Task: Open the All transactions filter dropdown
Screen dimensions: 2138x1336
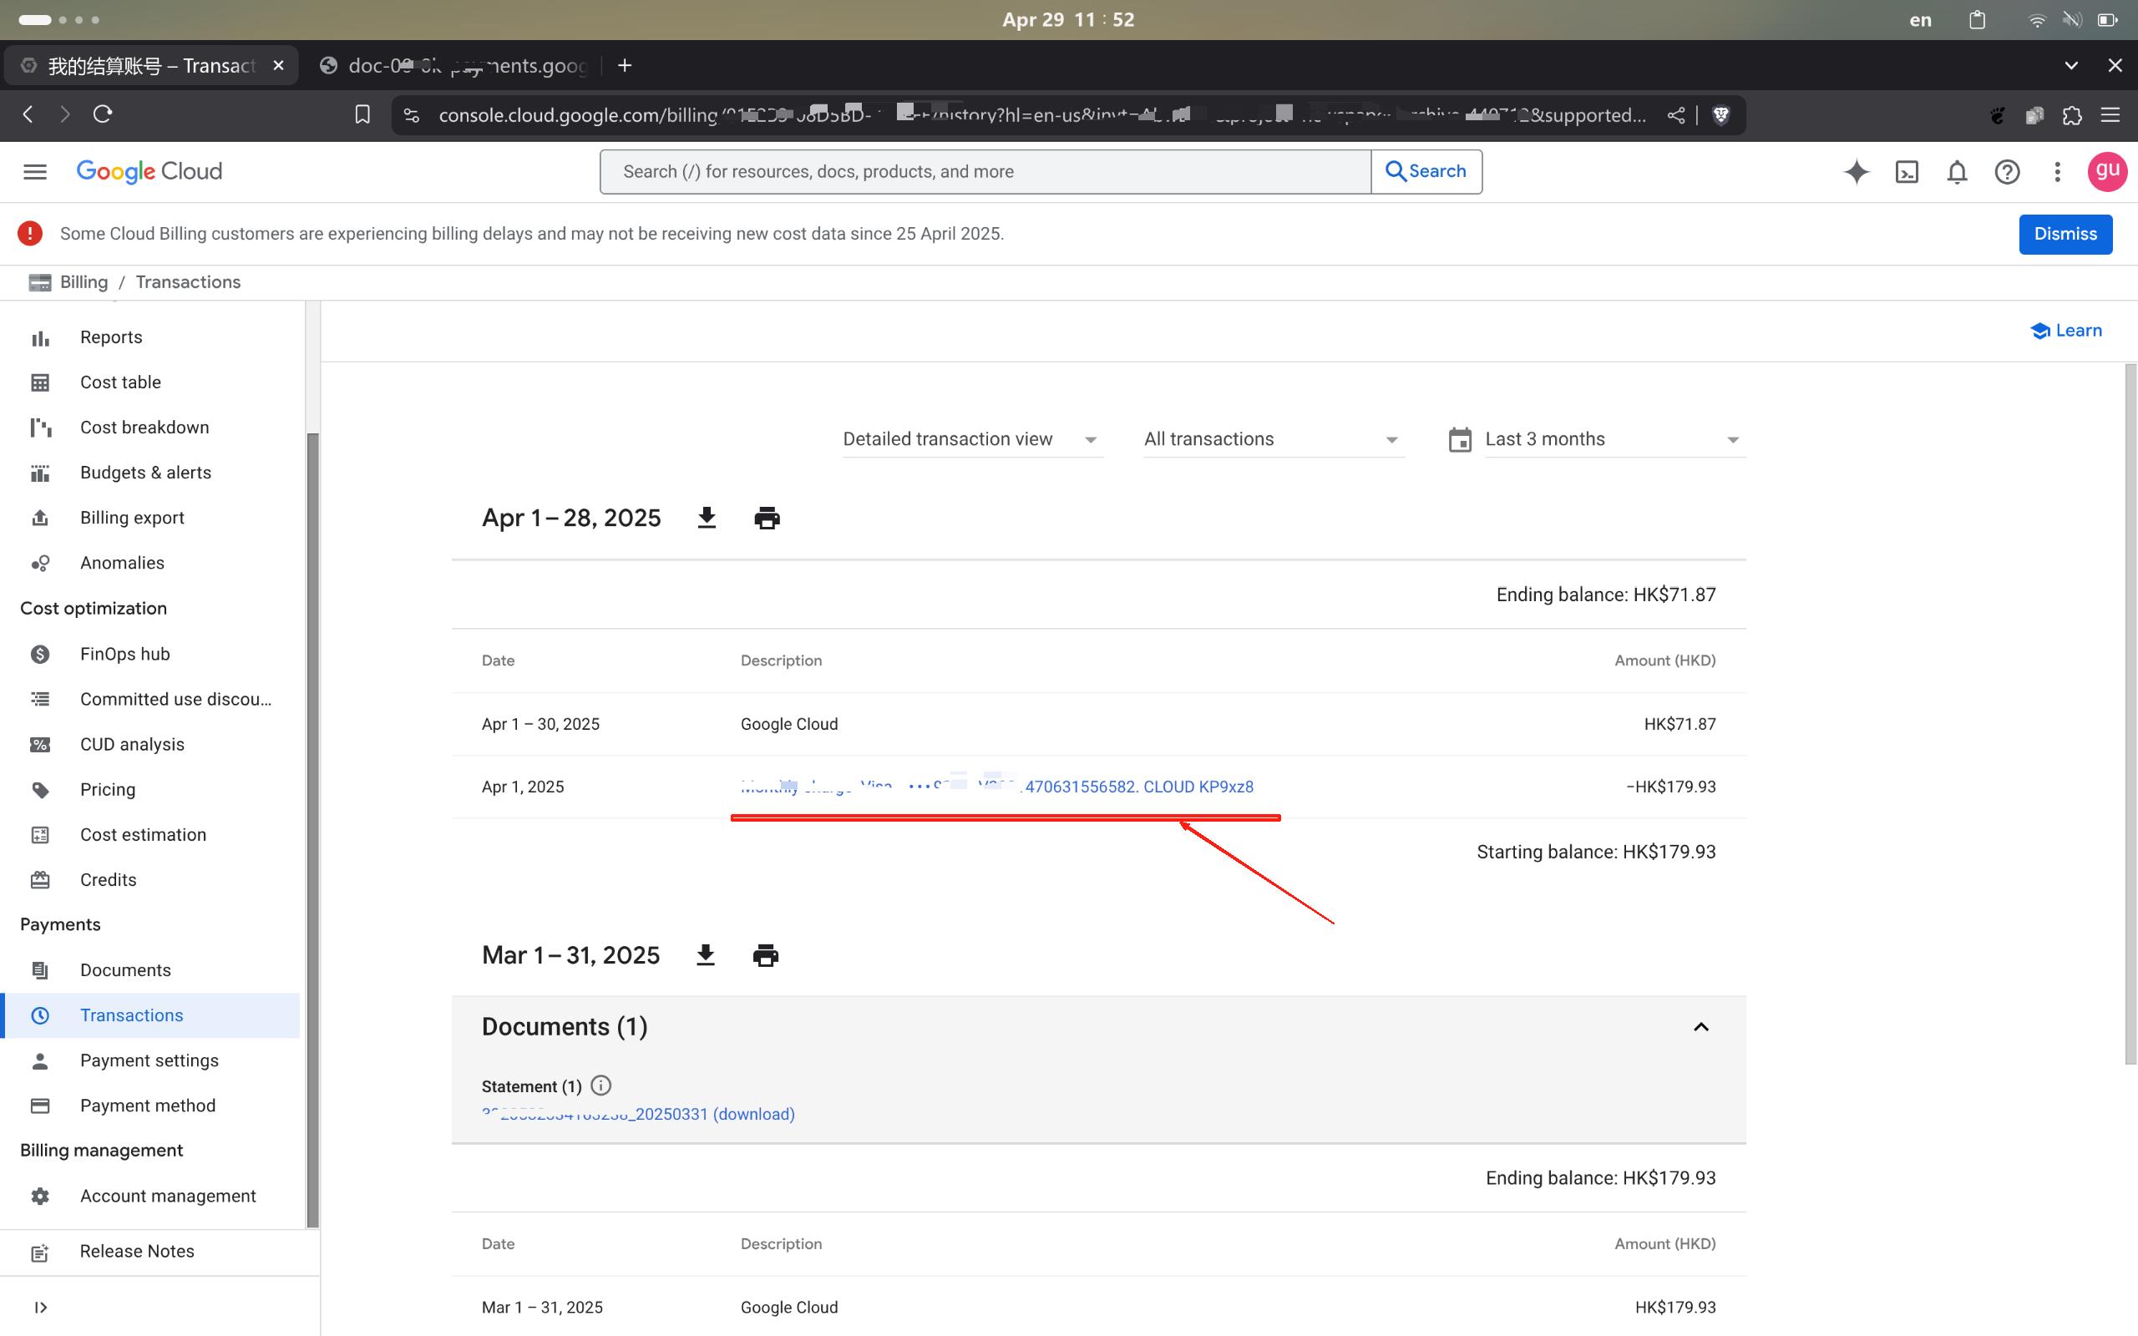Action: pos(1271,439)
